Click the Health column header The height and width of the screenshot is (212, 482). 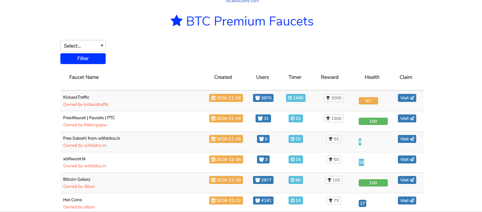point(372,77)
